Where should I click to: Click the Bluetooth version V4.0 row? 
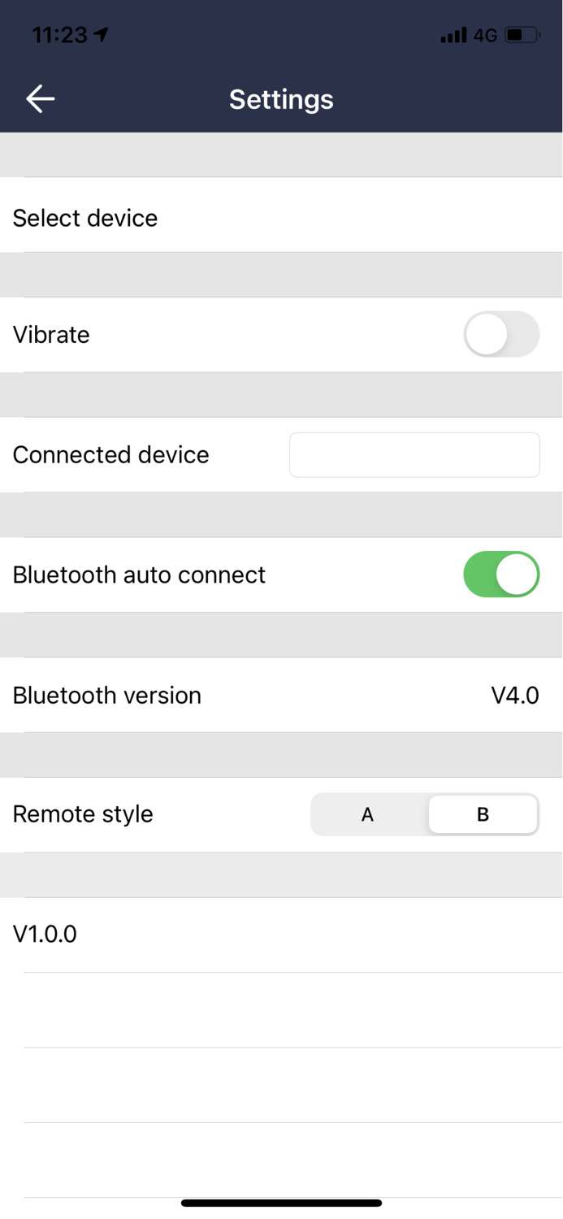[281, 695]
